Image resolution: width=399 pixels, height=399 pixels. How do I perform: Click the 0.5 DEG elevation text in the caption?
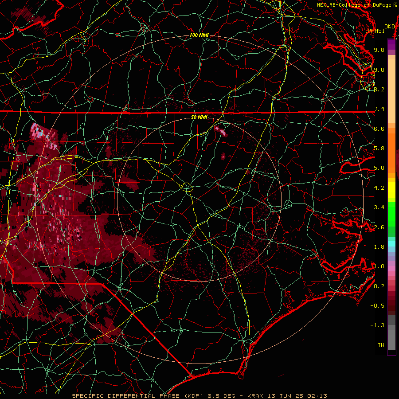tap(221, 396)
